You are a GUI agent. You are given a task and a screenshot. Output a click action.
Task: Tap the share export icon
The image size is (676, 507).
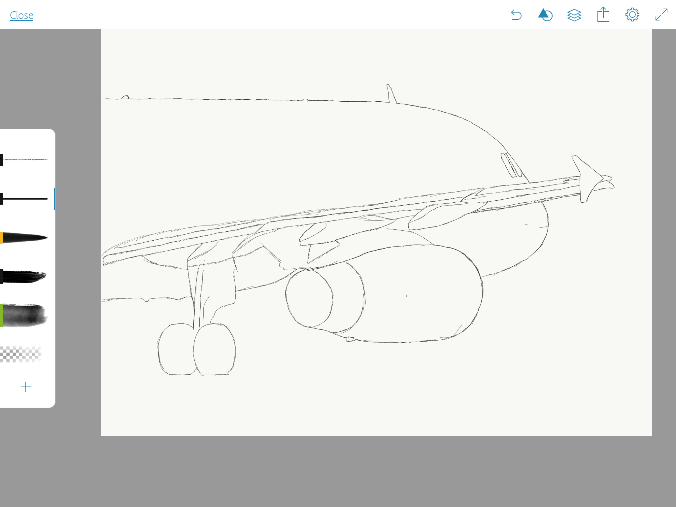click(x=603, y=15)
